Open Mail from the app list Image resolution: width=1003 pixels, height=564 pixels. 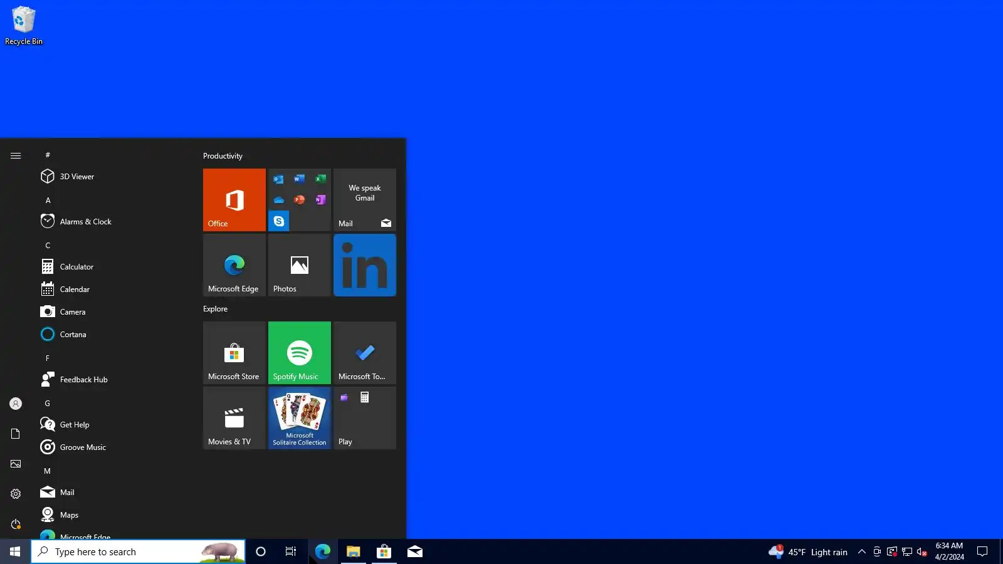115,493
